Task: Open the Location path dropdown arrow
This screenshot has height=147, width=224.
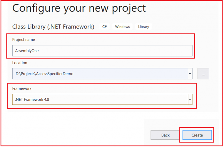Action: (x=190, y=74)
